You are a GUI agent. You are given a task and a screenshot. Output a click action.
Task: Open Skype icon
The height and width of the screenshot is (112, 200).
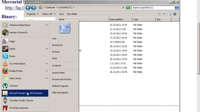tap(5, 56)
